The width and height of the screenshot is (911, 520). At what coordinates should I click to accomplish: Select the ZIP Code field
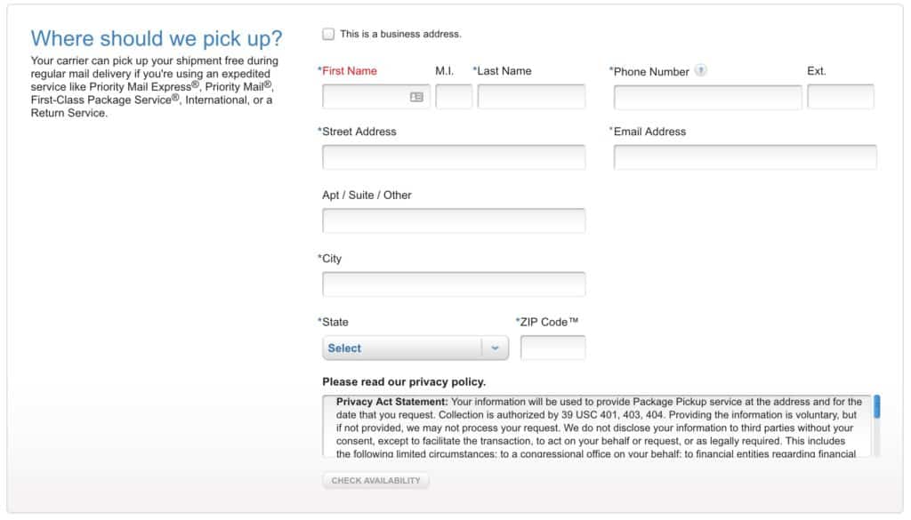(552, 348)
